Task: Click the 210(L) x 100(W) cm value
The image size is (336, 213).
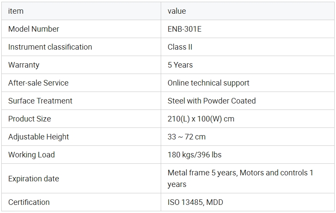Action: click(201, 119)
